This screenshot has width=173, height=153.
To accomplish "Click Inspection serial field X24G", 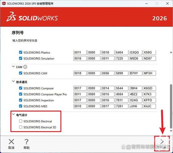I will (x=135, y=100).
